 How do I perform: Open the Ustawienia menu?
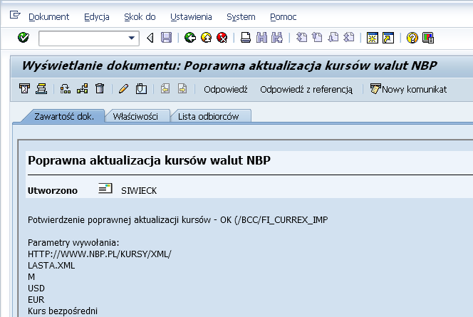pos(191,17)
